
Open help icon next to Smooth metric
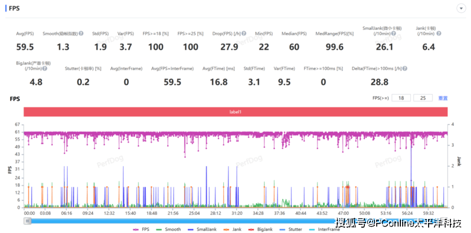coord(81,34)
